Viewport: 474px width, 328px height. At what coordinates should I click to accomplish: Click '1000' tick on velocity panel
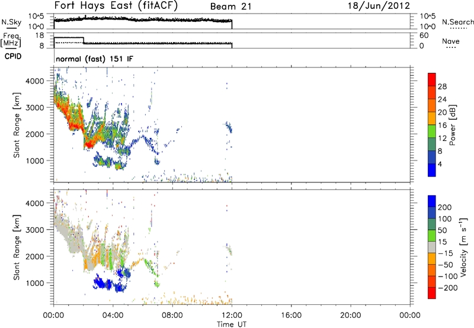tap(35, 283)
